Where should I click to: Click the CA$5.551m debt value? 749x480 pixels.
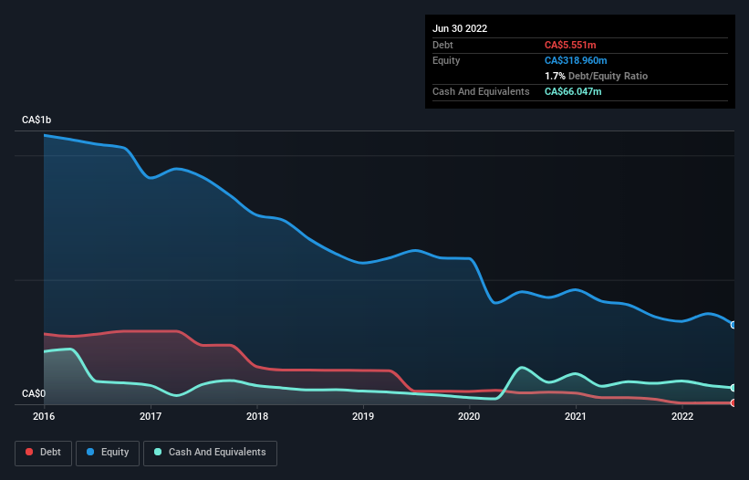570,45
